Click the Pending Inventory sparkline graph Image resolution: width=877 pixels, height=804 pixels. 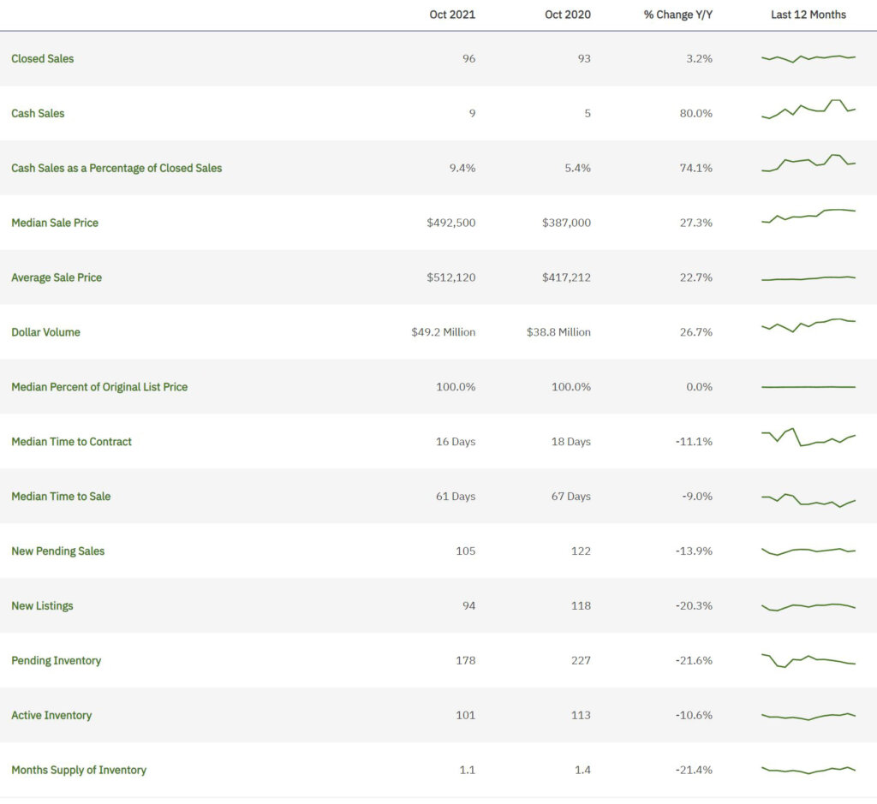point(808,658)
